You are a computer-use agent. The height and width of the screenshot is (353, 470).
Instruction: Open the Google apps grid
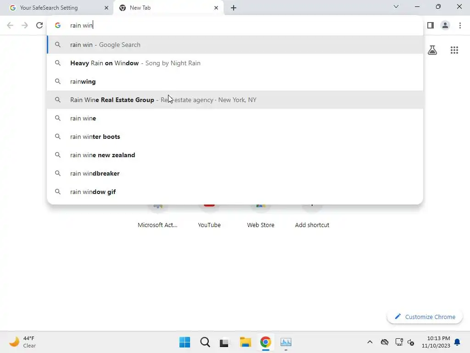click(x=454, y=50)
